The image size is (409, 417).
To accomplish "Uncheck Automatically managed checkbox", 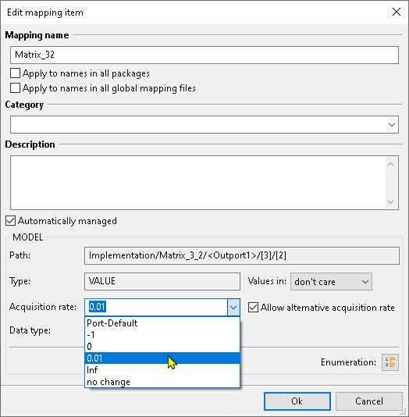I will pyautogui.click(x=10, y=221).
